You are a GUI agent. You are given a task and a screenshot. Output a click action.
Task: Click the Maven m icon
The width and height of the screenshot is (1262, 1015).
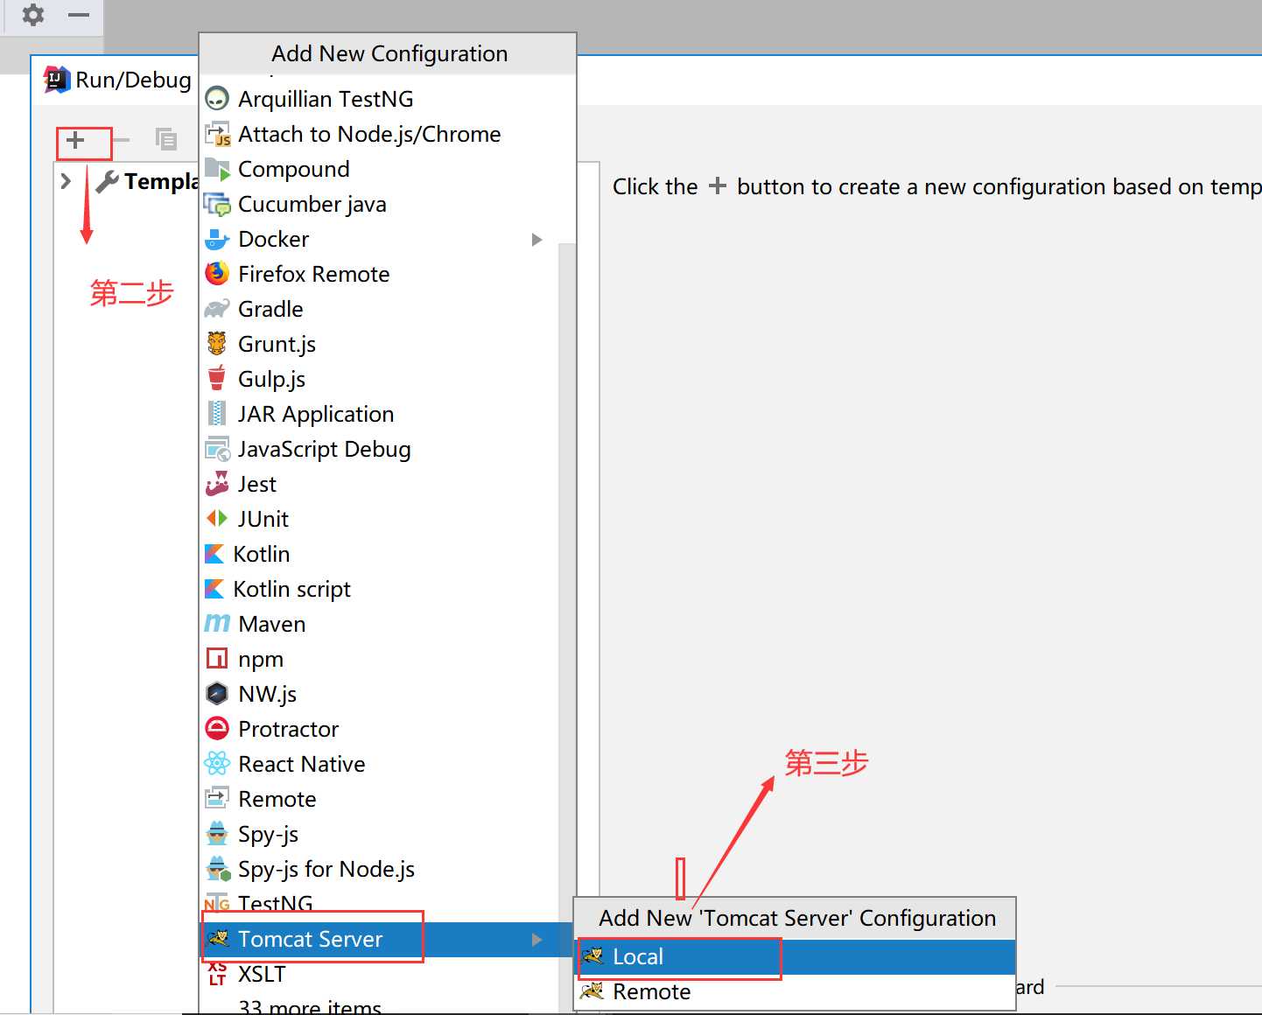[x=217, y=623]
